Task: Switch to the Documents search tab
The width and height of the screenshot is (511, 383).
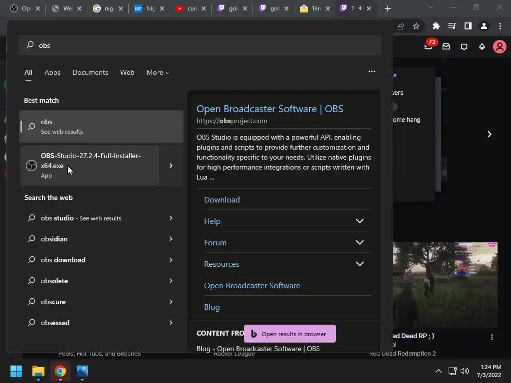Action: [90, 72]
